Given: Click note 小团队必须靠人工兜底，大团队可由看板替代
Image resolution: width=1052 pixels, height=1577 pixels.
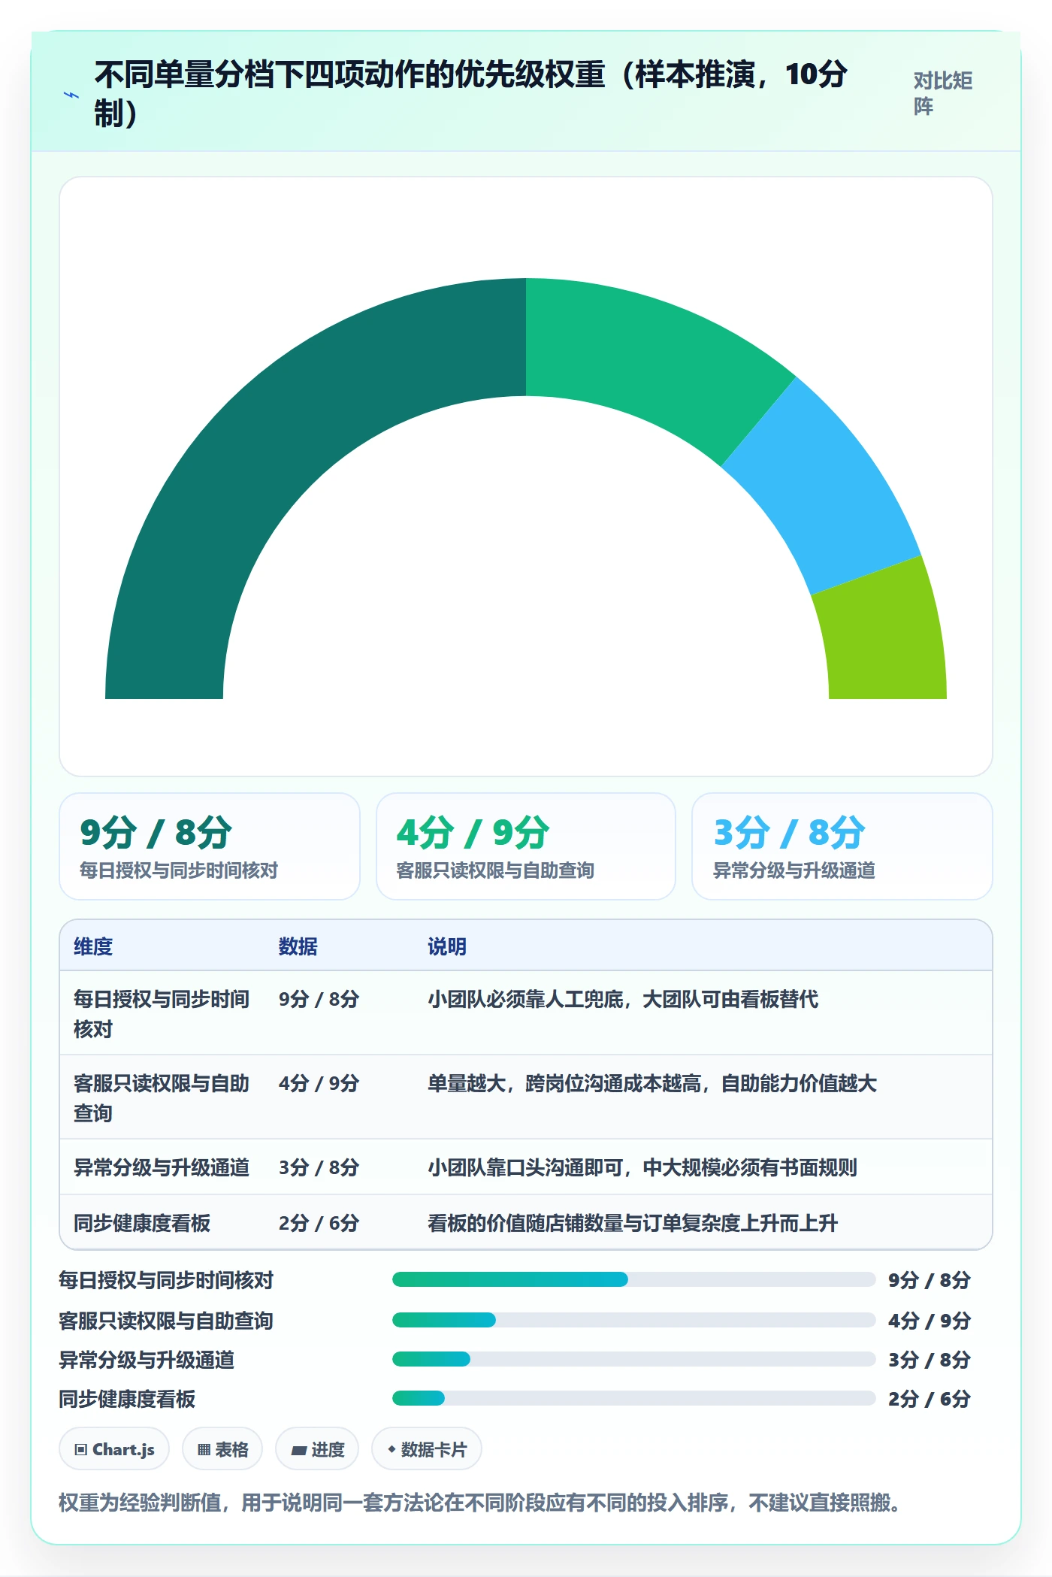Looking at the screenshot, I should pos(623,999).
